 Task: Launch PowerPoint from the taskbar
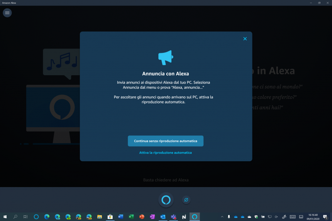pos(142,217)
